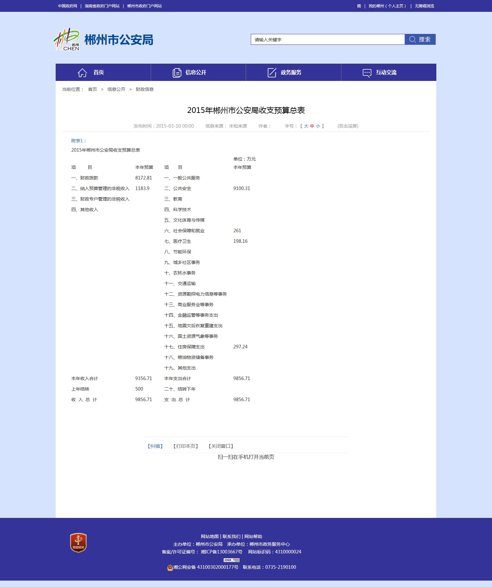The width and height of the screenshot is (492, 587).
Task: Click the pencil icon beside 政务服务
Action: (x=272, y=73)
